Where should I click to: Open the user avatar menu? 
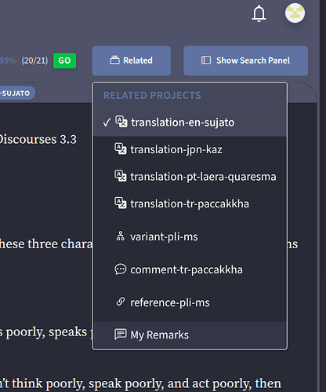pos(295,13)
